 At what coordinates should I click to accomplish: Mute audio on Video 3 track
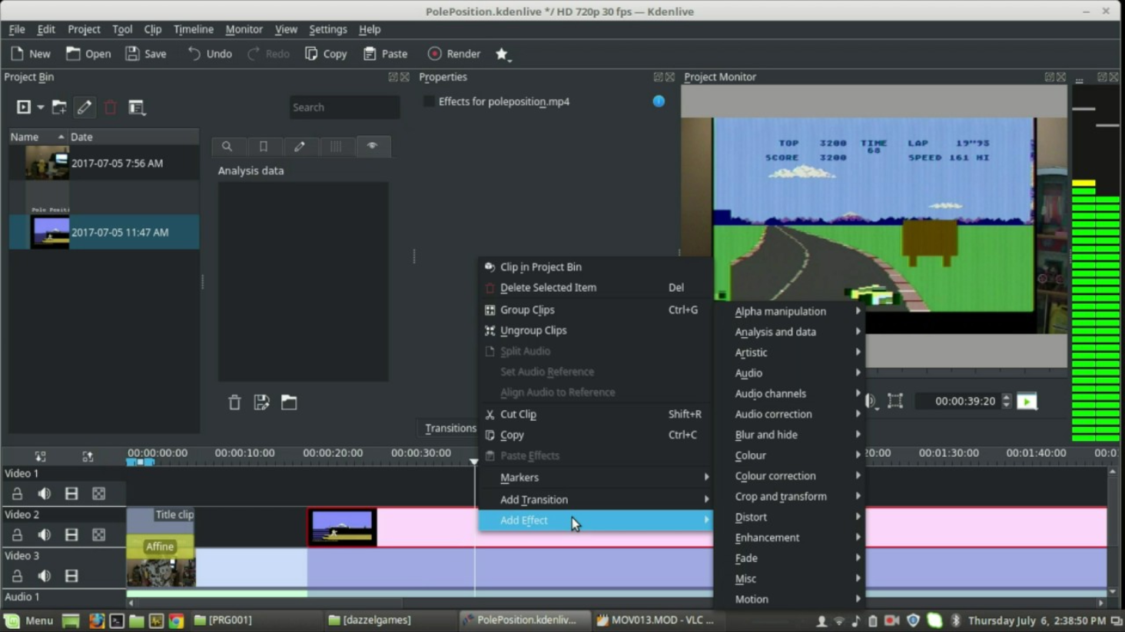coord(45,576)
